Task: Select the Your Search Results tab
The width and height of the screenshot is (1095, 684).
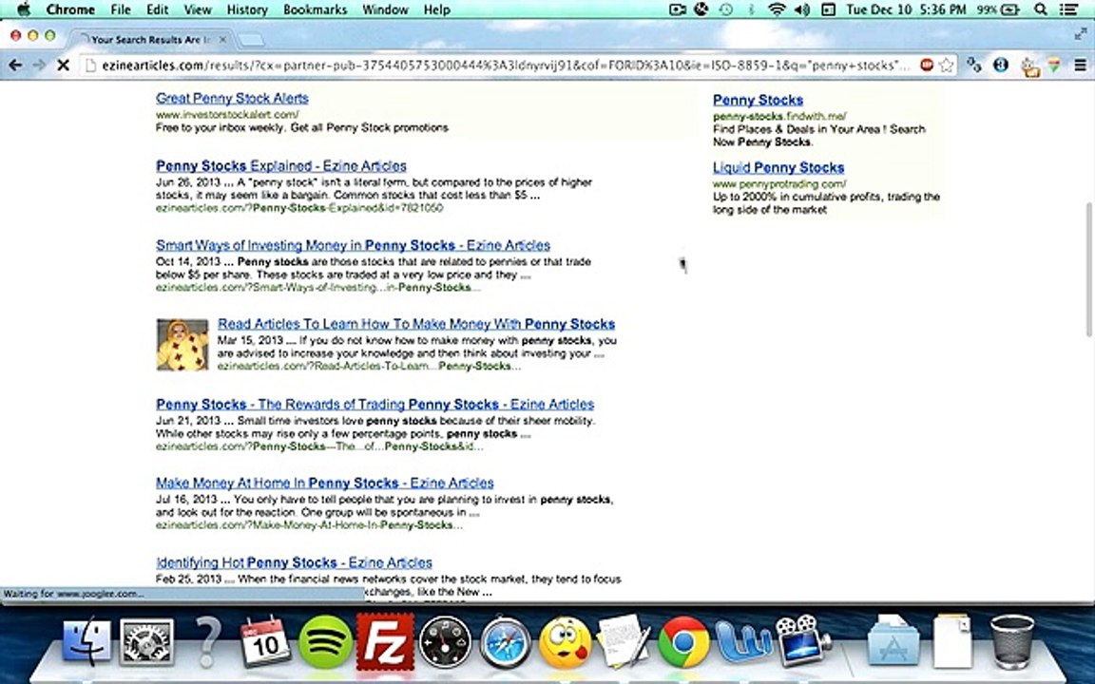Action: [150, 40]
